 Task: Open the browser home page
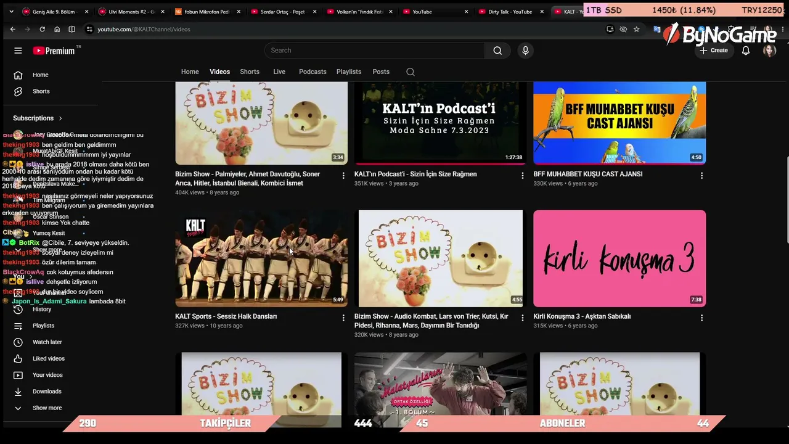point(57,29)
